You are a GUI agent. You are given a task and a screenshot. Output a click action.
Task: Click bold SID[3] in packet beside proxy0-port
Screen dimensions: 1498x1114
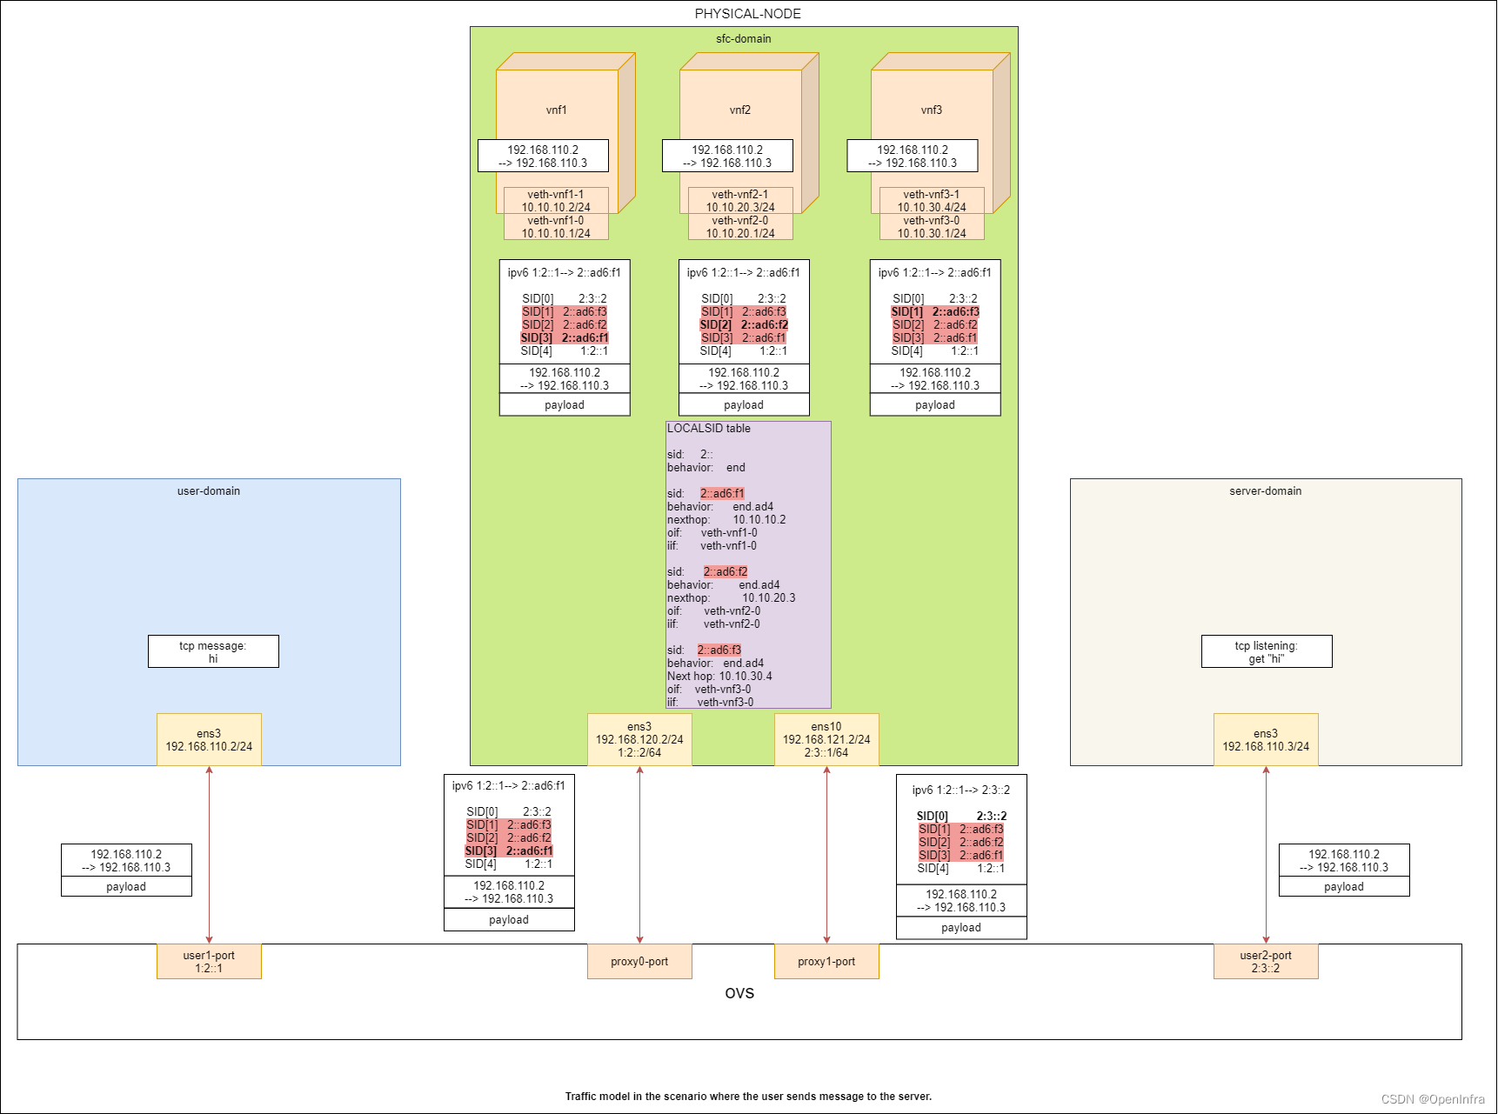[x=509, y=851]
